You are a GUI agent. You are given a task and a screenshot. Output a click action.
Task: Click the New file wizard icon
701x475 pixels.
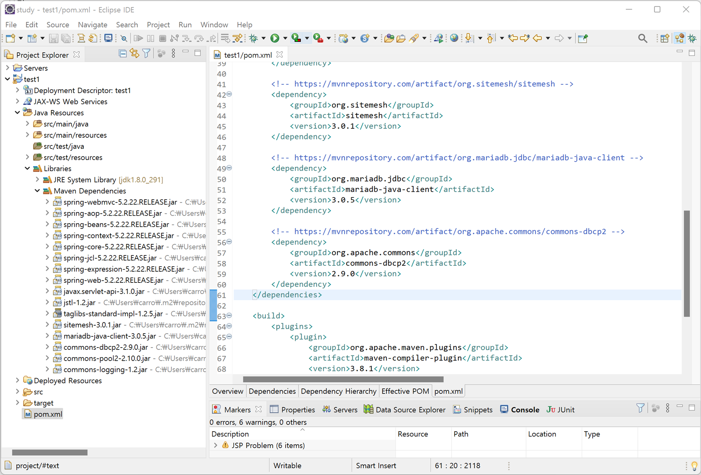pyautogui.click(x=11, y=39)
